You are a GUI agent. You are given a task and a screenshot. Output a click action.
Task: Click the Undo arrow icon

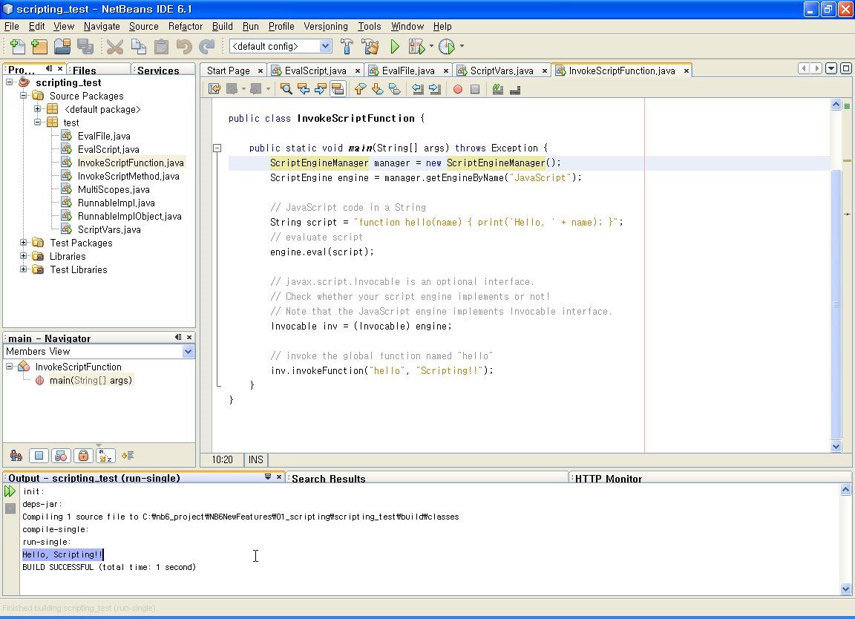pyautogui.click(x=184, y=46)
